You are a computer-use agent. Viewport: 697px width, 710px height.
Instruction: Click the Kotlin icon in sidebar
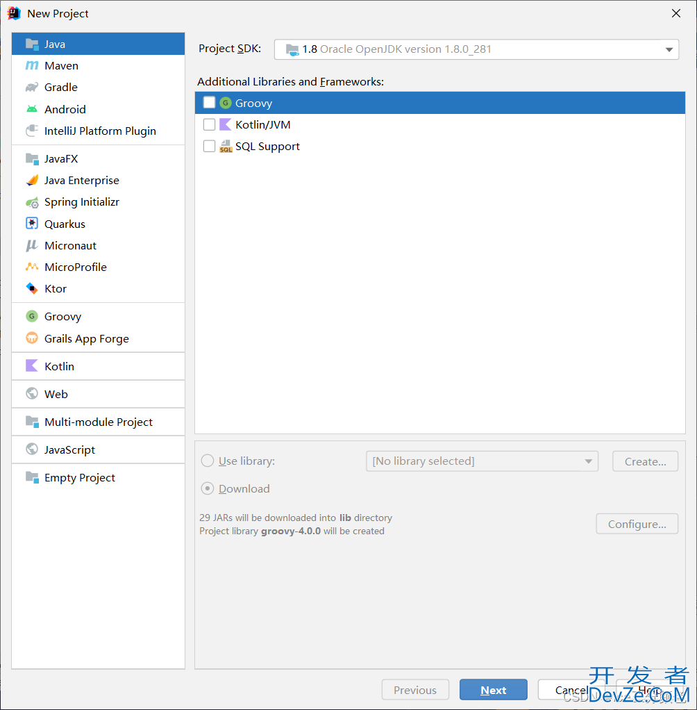[x=32, y=366]
